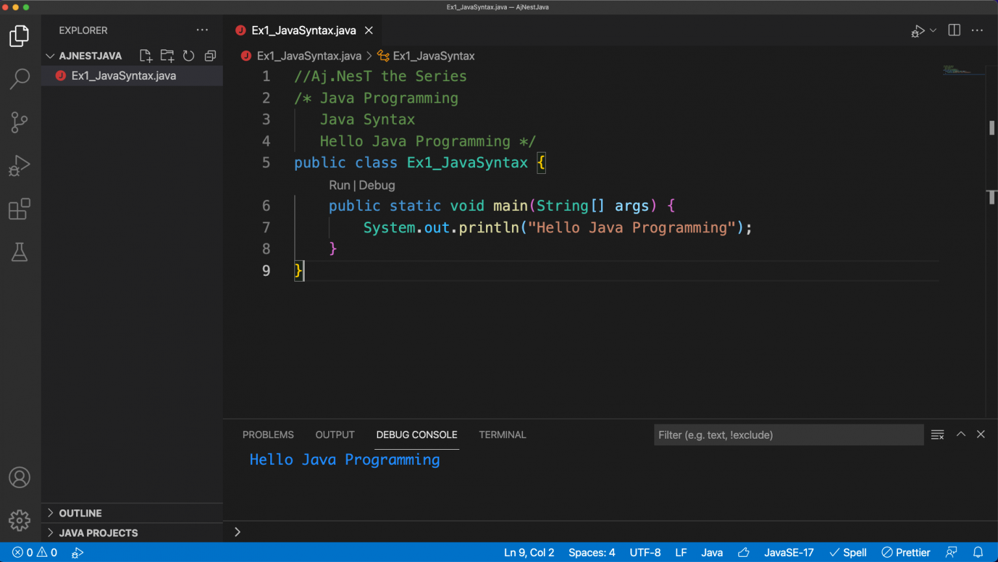This screenshot has width=998, height=562.
Task: Click the JavaSE-17 status bar item
Action: [x=788, y=552]
